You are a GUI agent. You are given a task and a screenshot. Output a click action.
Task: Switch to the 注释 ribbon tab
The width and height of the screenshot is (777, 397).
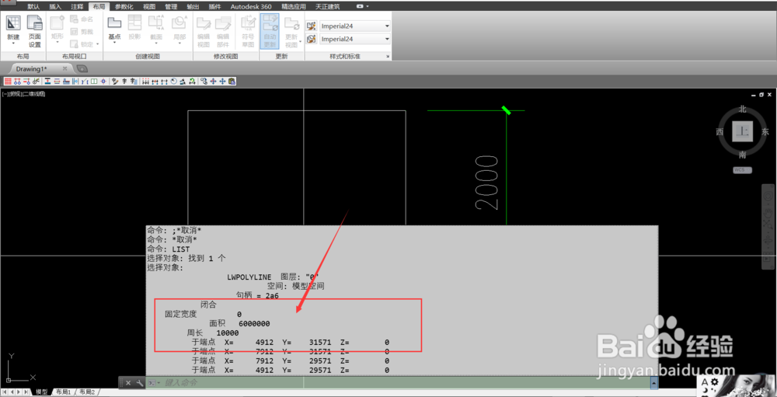pyautogui.click(x=77, y=6)
